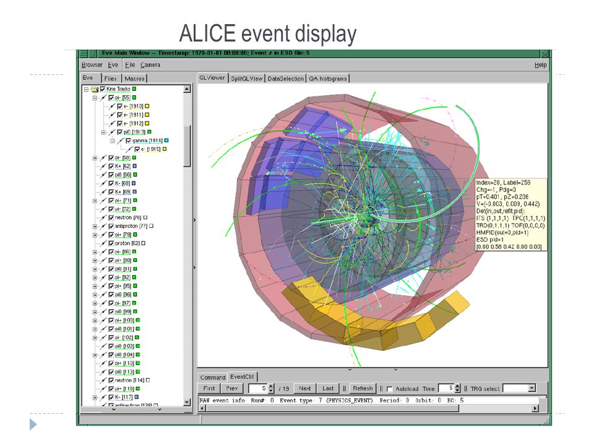Click the track icon beside gamma [1914]

(121, 141)
